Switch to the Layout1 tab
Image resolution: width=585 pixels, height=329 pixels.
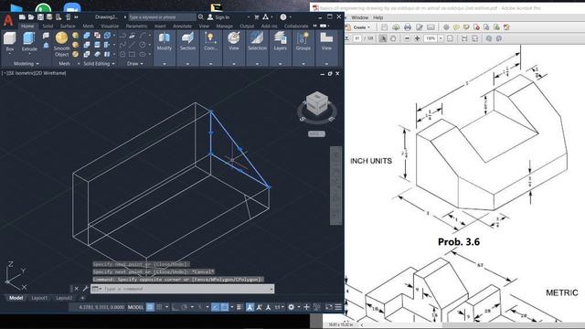pyautogui.click(x=39, y=298)
